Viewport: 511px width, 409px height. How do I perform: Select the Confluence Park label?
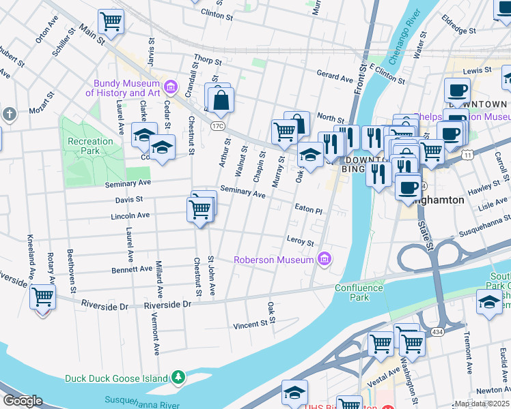[x=359, y=292]
